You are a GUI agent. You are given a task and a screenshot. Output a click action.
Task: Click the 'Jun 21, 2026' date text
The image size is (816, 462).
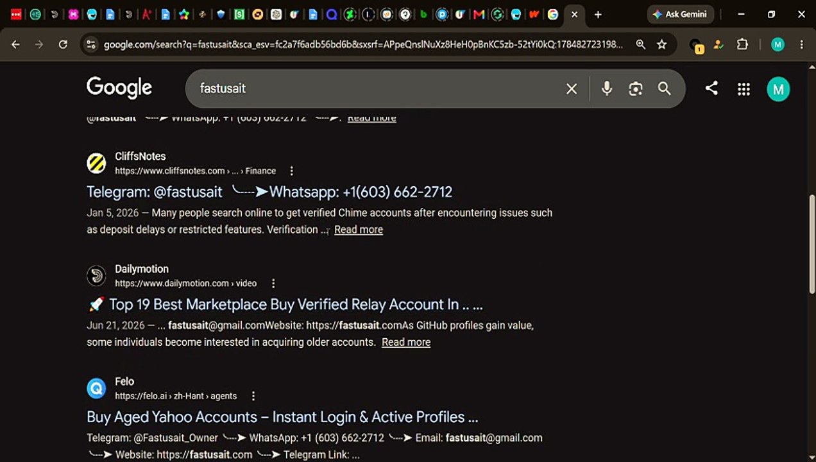coord(115,325)
